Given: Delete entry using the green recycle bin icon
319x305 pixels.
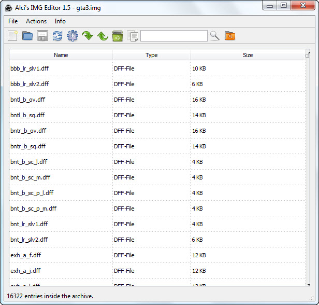Looking at the screenshot, I should [x=118, y=36].
